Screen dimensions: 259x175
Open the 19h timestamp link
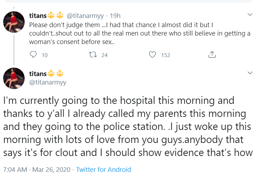116,15
